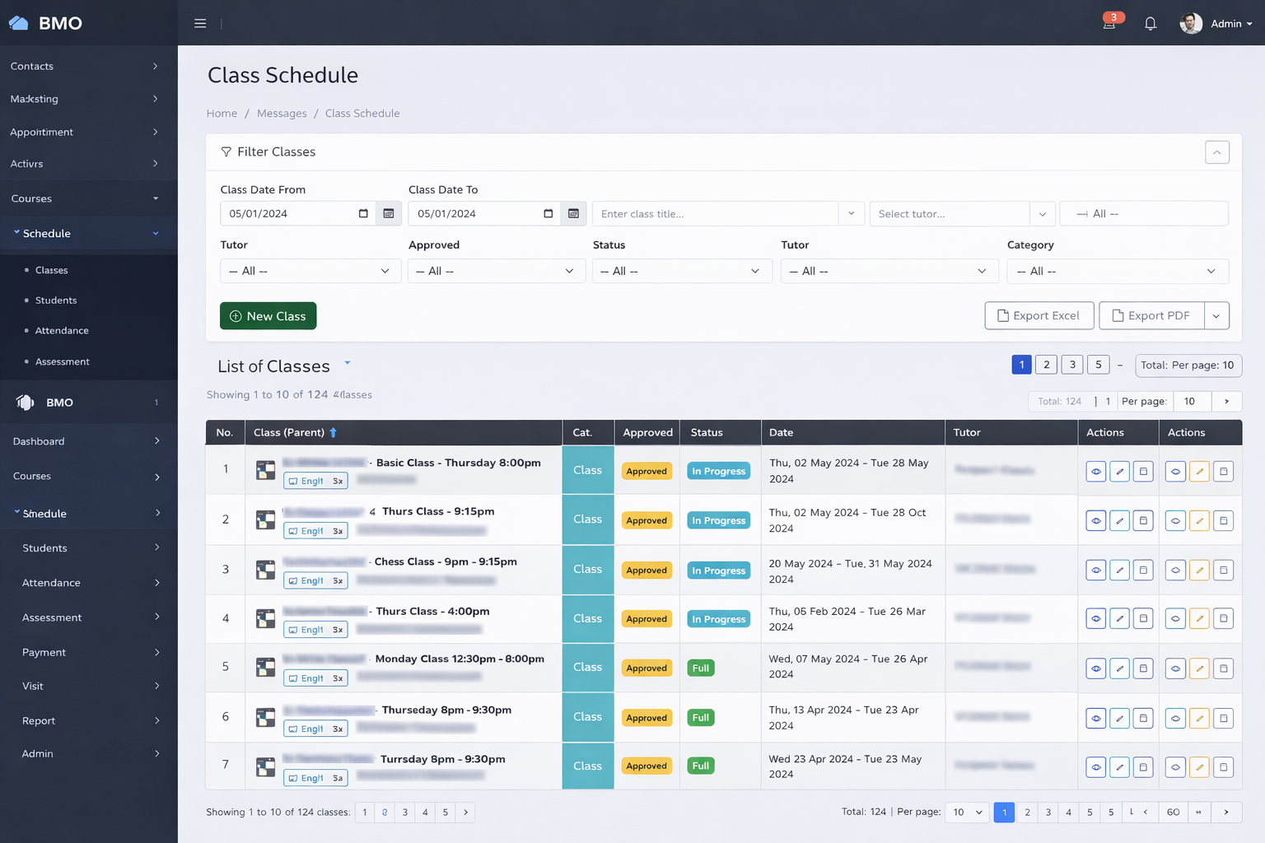
Task: Click the admin avatar picture
Action: (x=1191, y=23)
